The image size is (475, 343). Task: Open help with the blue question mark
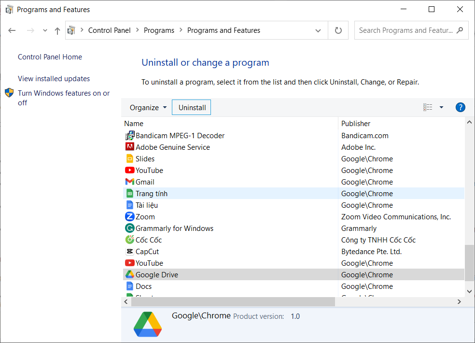460,107
